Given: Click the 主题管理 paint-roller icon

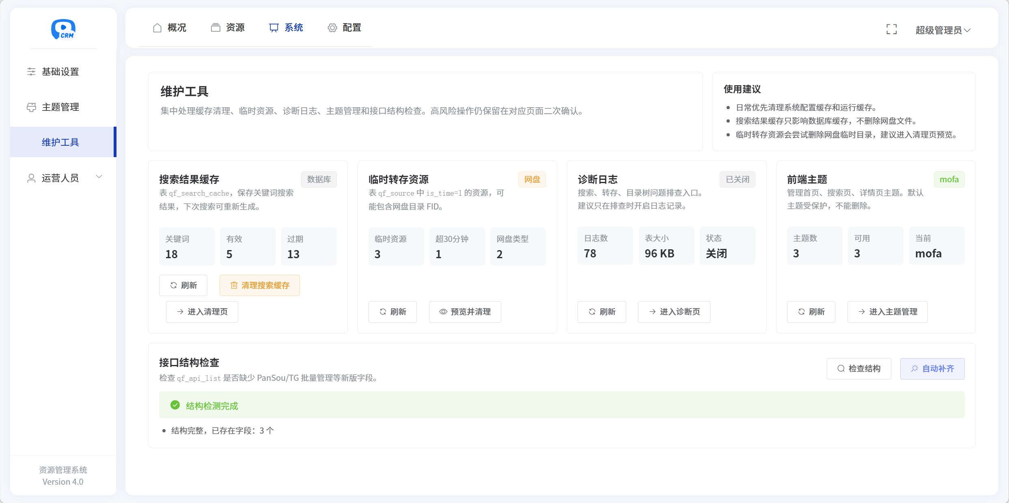Looking at the screenshot, I should 31,107.
